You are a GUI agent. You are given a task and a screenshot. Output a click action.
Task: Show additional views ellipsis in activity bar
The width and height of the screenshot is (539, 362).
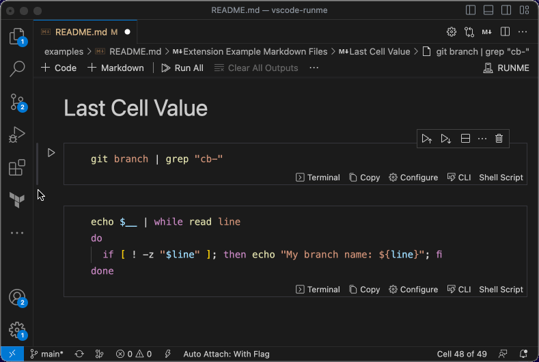click(17, 233)
